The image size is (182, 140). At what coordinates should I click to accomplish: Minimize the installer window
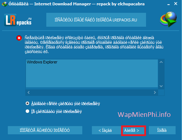click(168, 4)
